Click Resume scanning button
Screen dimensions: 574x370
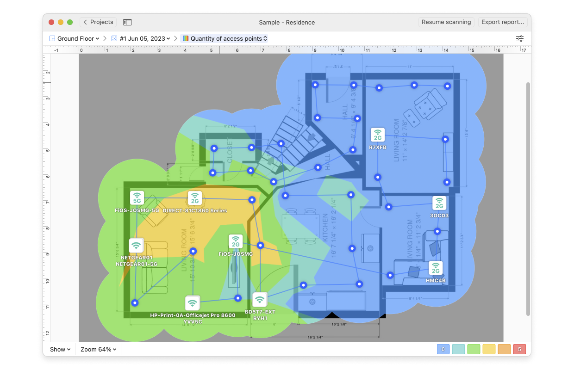[x=446, y=22]
